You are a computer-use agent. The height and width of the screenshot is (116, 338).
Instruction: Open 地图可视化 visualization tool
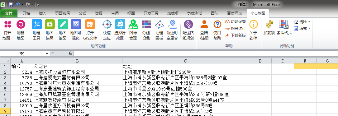click(x=76, y=30)
